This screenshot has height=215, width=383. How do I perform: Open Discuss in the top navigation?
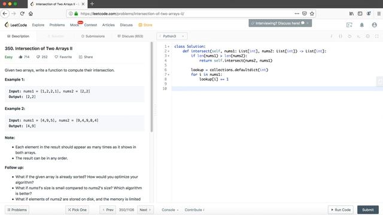[x=126, y=25]
